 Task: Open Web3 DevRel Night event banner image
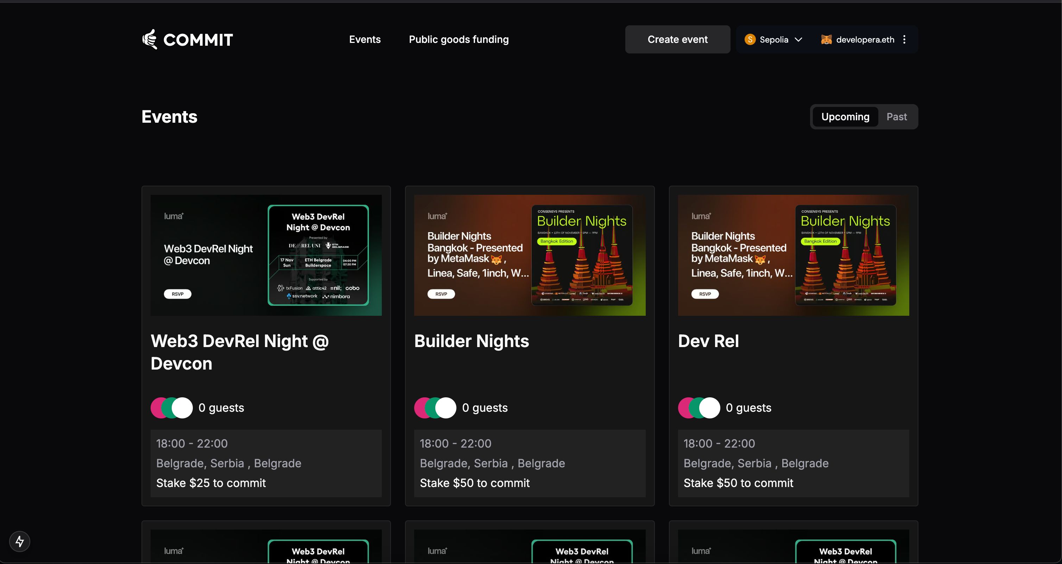[266, 255]
